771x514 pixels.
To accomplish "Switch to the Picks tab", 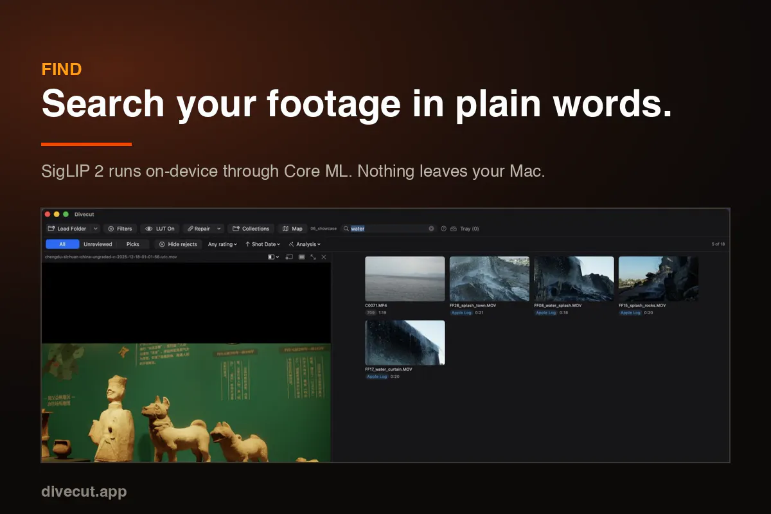I will click(133, 244).
